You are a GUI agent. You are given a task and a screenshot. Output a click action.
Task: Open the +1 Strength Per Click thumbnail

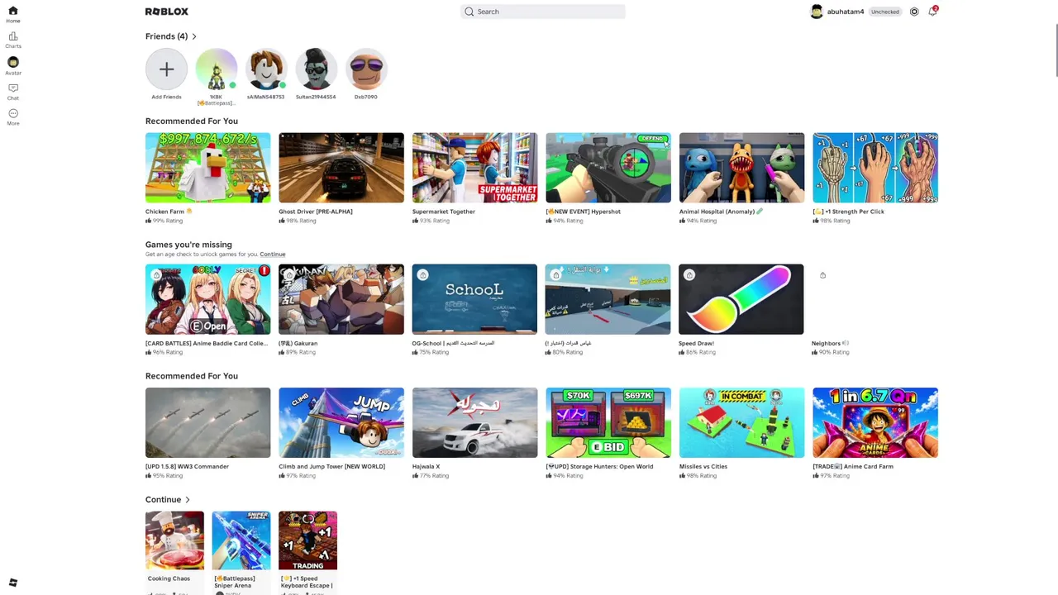(875, 168)
